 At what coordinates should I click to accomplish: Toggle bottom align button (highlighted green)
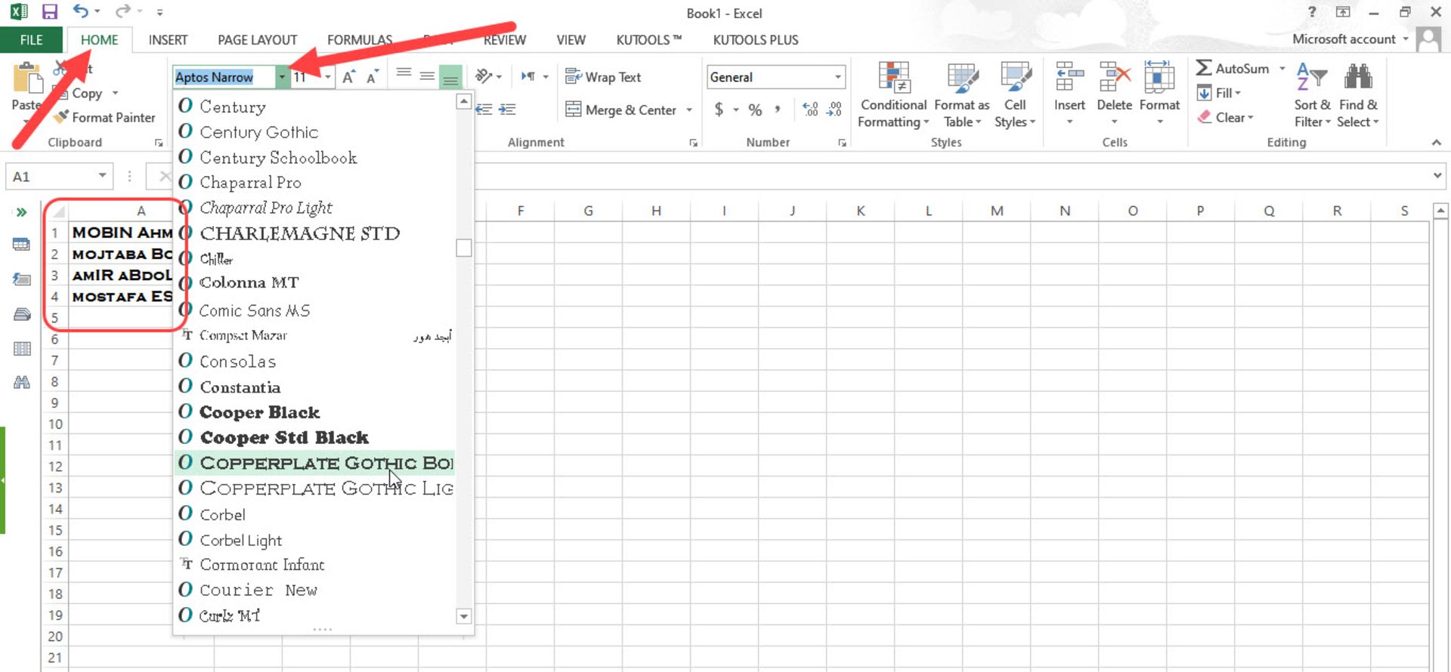[450, 77]
